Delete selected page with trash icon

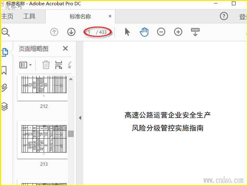click(x=46, y=65)
